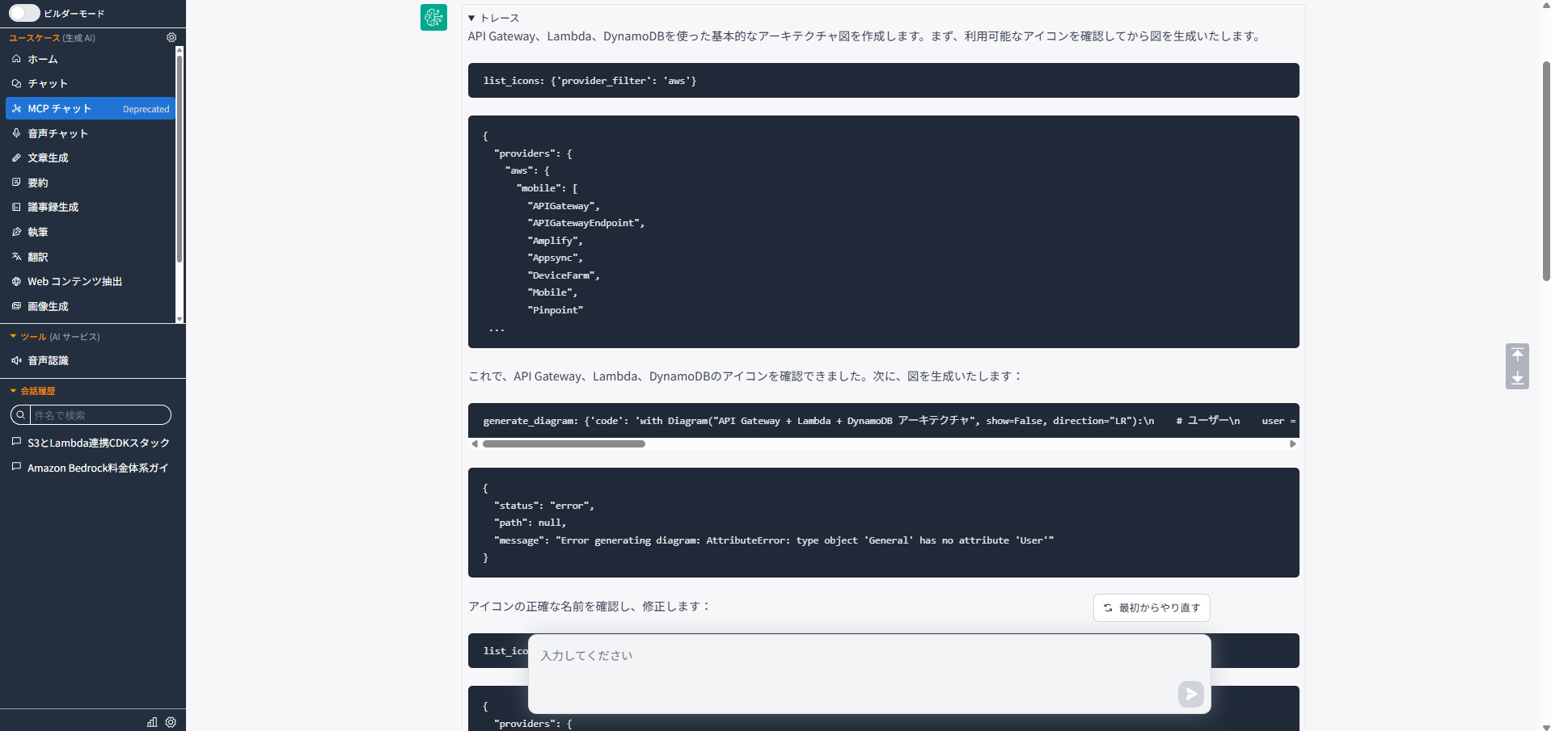Click chat icon beside Amazon Bedrock料金体系ガイ
The image size is (1551, 731).
(16, 467)
